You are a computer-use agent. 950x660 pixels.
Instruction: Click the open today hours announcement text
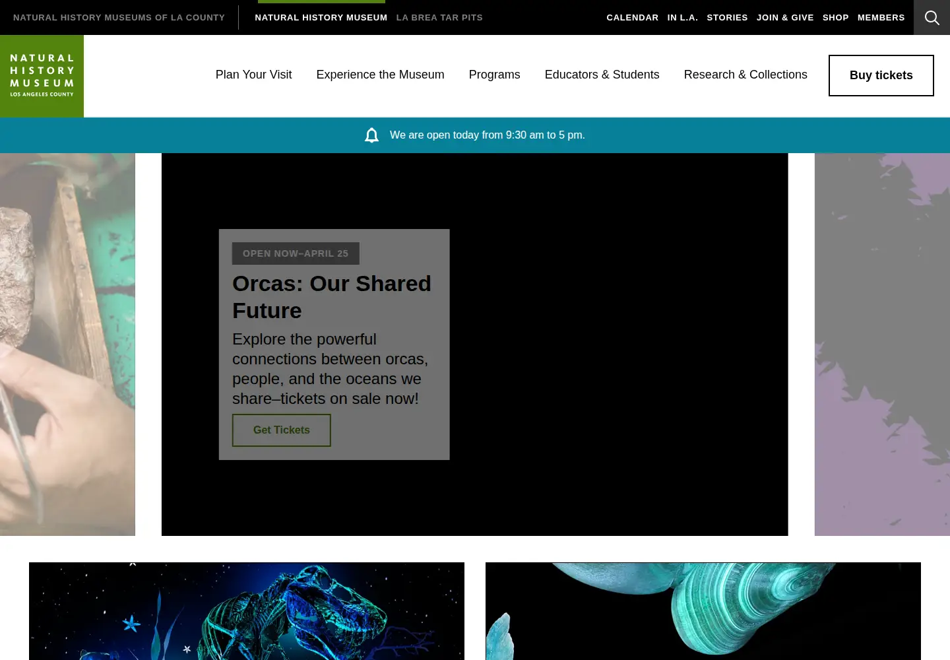(488, 135)
